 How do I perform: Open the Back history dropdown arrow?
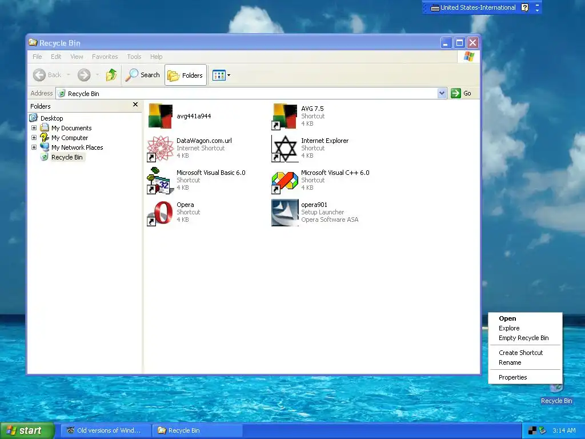point(69,75)
